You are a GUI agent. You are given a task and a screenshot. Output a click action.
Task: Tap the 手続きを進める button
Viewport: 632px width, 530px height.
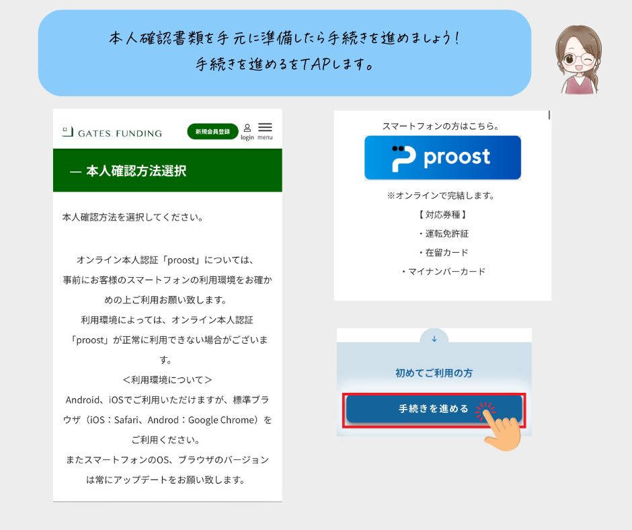click(x=434, y=409)
